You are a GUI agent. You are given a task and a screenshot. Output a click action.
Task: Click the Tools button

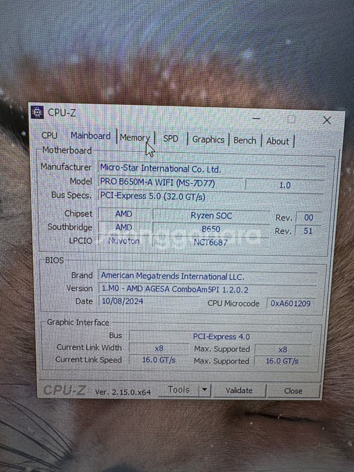178,390
